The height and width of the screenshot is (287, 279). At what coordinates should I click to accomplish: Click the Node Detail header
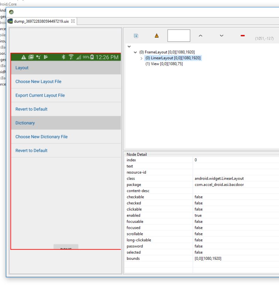click(x=137, y=154)
